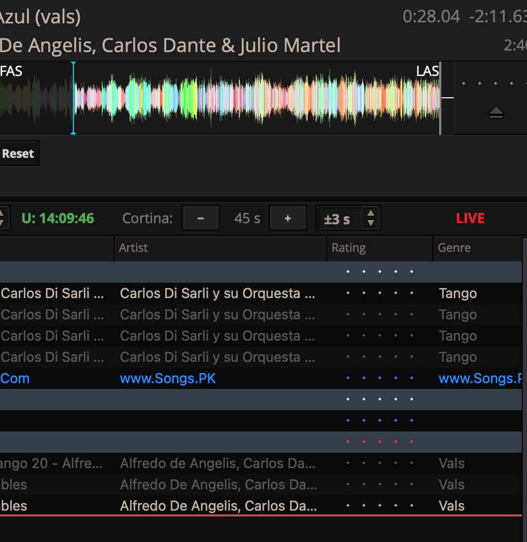Click the red LIVE indicator

pyautogui.click(x=470, y=218)
